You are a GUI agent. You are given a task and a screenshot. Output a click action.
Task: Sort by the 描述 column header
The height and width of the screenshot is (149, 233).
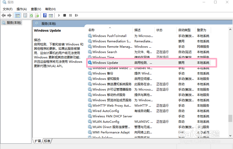point(144,30)
